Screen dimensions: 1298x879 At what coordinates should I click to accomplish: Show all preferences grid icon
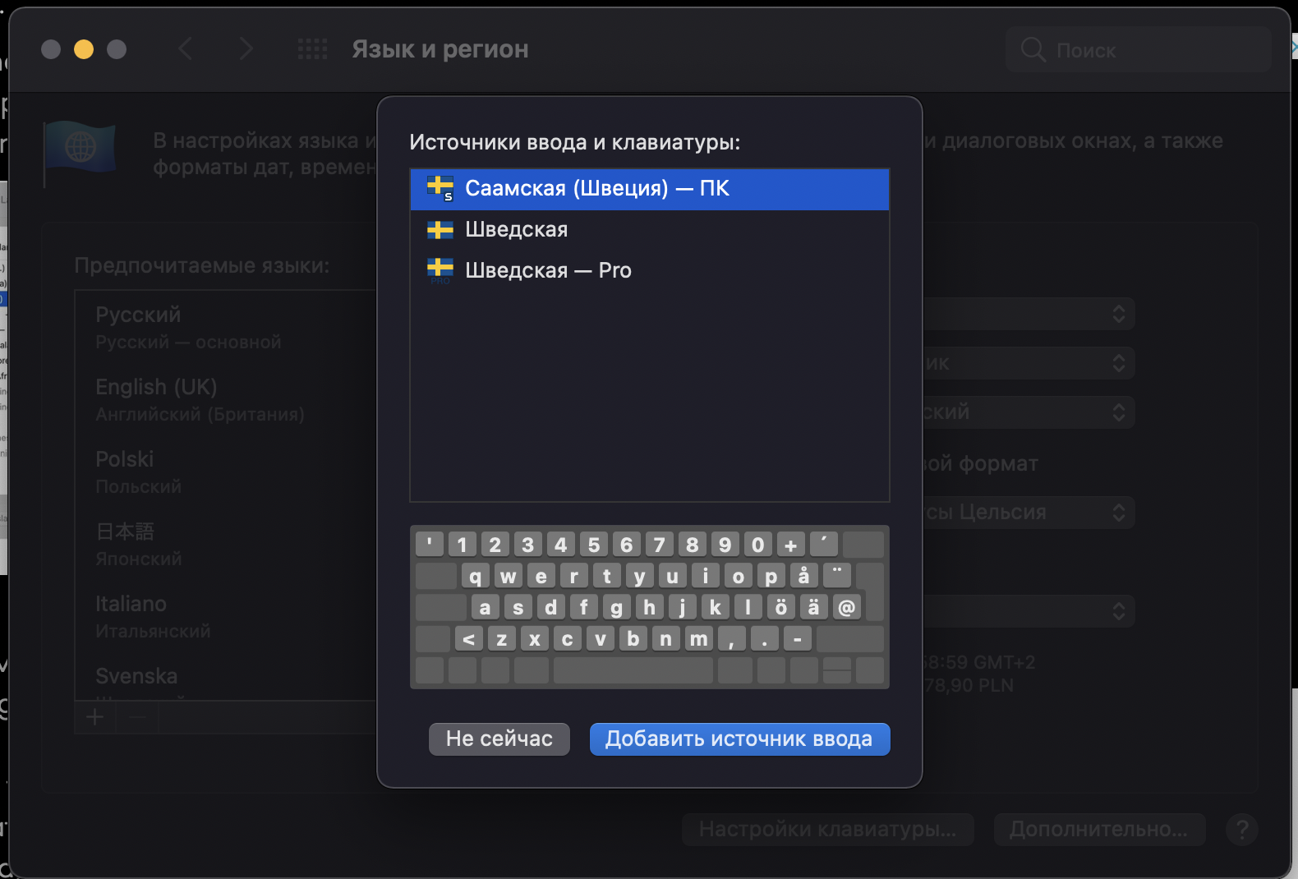click(x=312, y=49)
